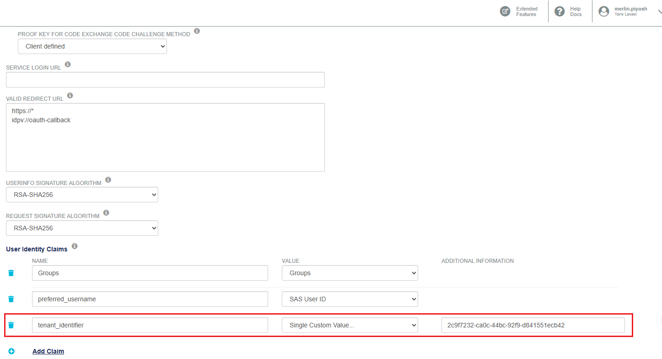662x359 pixels.
Task: Expand the user account menu chevron
Action: pyautogui.click(x=659, y=12)
